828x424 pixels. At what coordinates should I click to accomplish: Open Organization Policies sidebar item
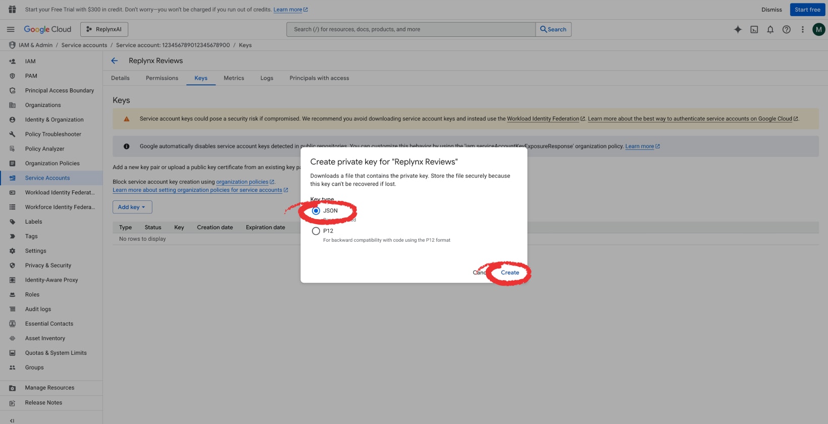click(51, 163)
